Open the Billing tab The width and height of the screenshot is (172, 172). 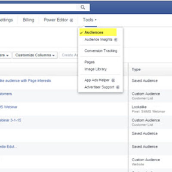coord(28,20)
